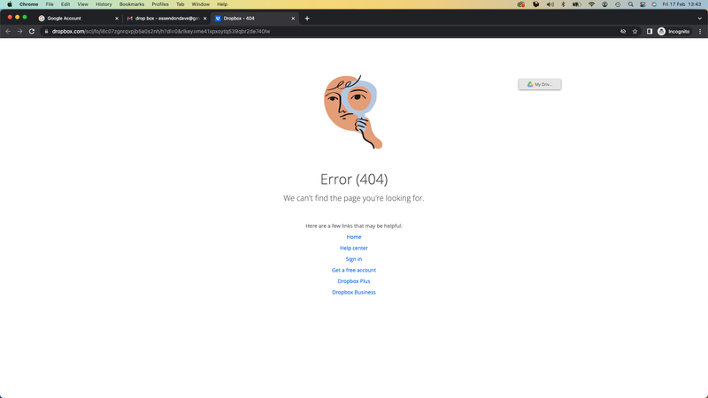The width and height of the screenshot is (708, 398).
Task: Open Get a free account link
Action: 353,270
